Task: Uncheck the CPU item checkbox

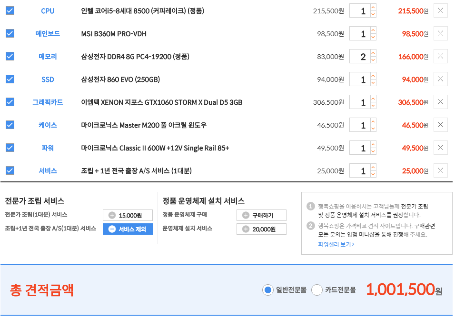Action: 10,11
